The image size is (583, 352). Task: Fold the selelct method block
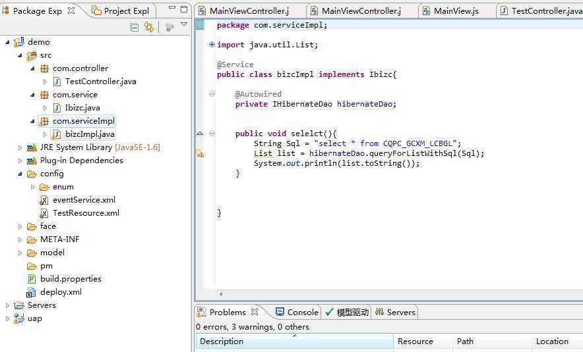point(212,133)
